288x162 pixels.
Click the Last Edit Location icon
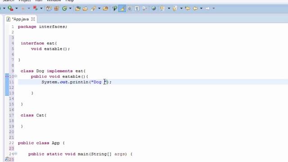[188, 8]
